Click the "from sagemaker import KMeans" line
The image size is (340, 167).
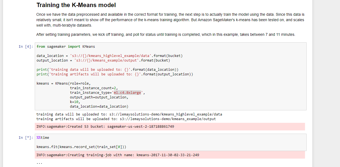pos(66,47)
